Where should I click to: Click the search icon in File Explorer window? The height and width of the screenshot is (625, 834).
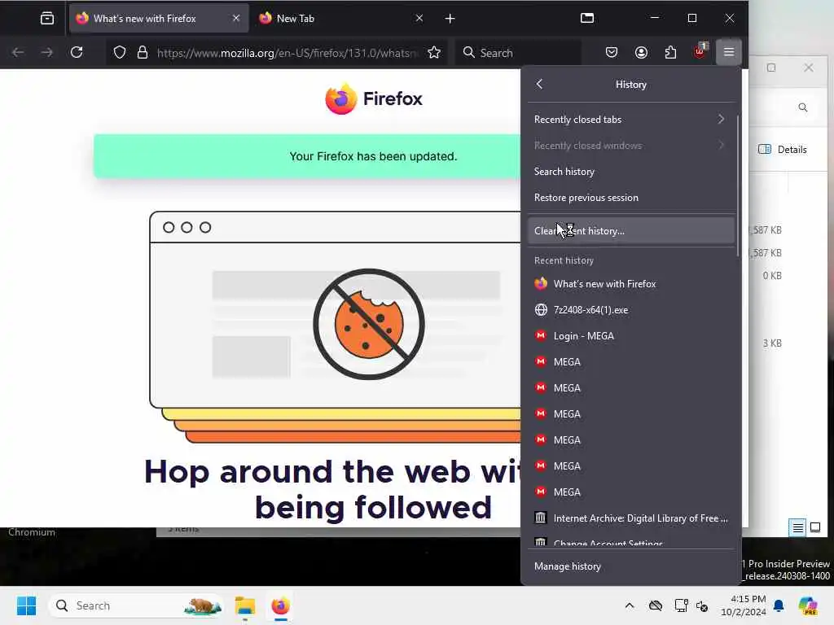[x=802, y=107]
